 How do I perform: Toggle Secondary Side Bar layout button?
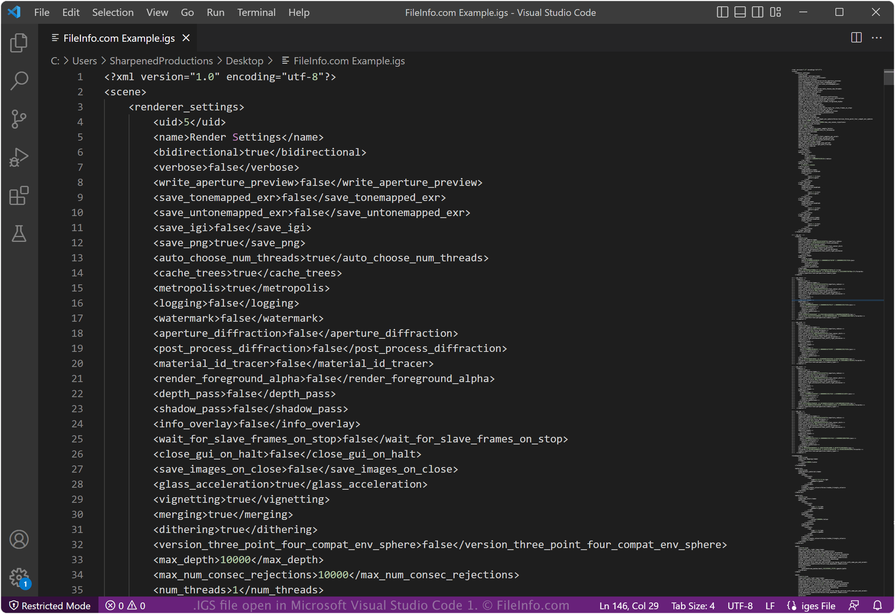tap(758, 12)
